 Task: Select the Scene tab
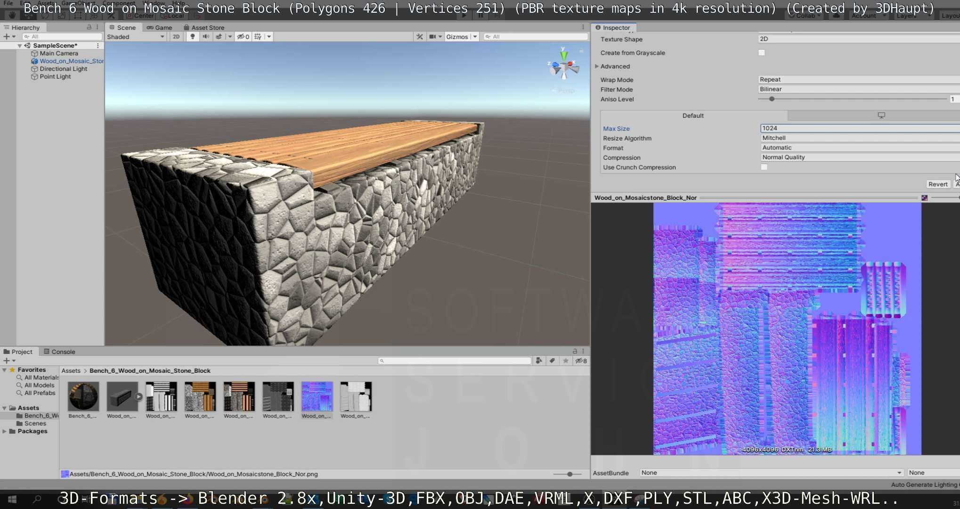(122, 27)
